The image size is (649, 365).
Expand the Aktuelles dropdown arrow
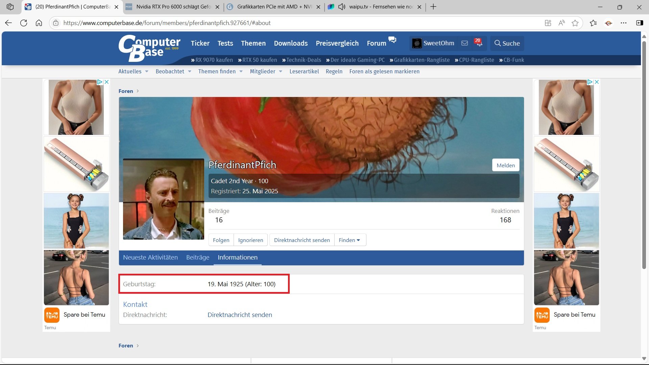(147, 72)
